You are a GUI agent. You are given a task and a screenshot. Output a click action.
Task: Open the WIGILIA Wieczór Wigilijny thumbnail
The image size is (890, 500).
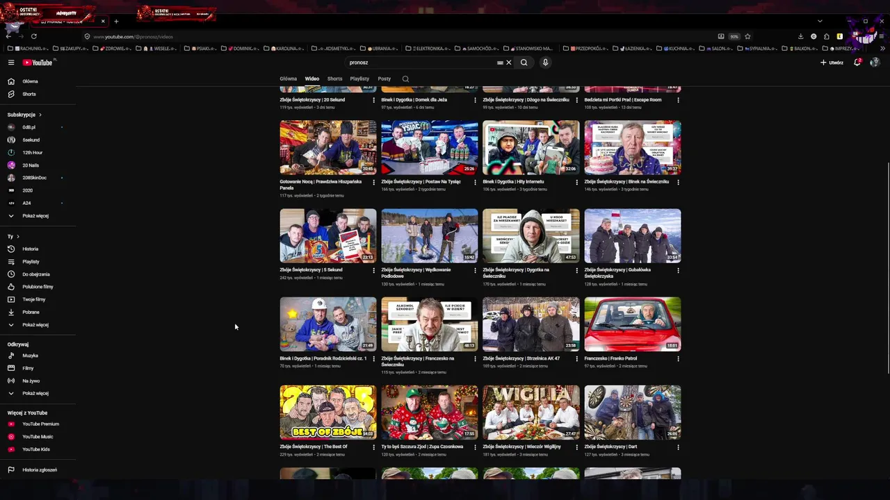(531, 412)
